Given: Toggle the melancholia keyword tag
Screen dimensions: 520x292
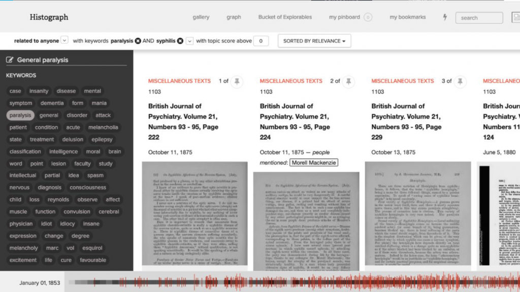Looking at the screenshot, I should pos(103,127).
